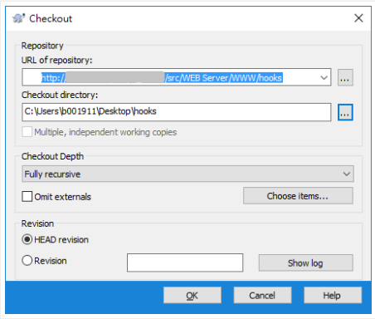Click the revision number input box
The height and width of the screenshot is (319, 375).
pyautogui.click(x=185, y=263)
